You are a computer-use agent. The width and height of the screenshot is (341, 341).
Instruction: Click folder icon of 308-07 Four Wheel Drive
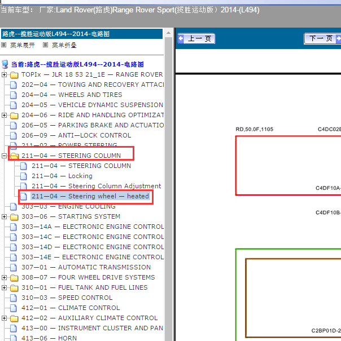click(14, 278)
